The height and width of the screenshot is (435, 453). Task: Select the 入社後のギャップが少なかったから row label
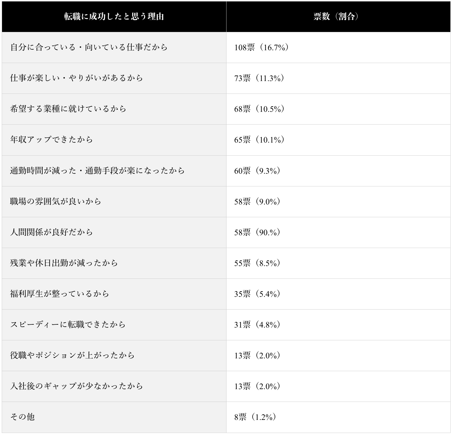77,386
